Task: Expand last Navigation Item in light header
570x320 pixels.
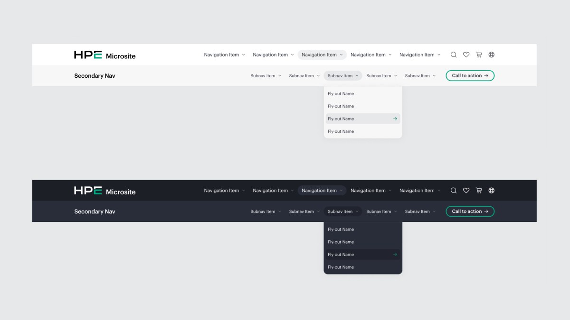Action: [x=420, y=55]
